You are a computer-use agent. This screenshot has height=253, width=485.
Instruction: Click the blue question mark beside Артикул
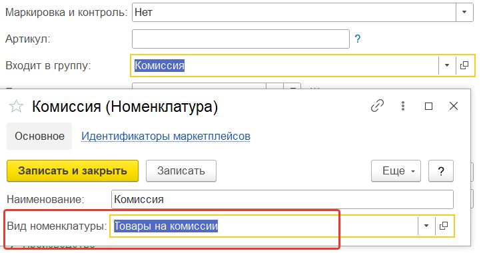coord(358,39)
